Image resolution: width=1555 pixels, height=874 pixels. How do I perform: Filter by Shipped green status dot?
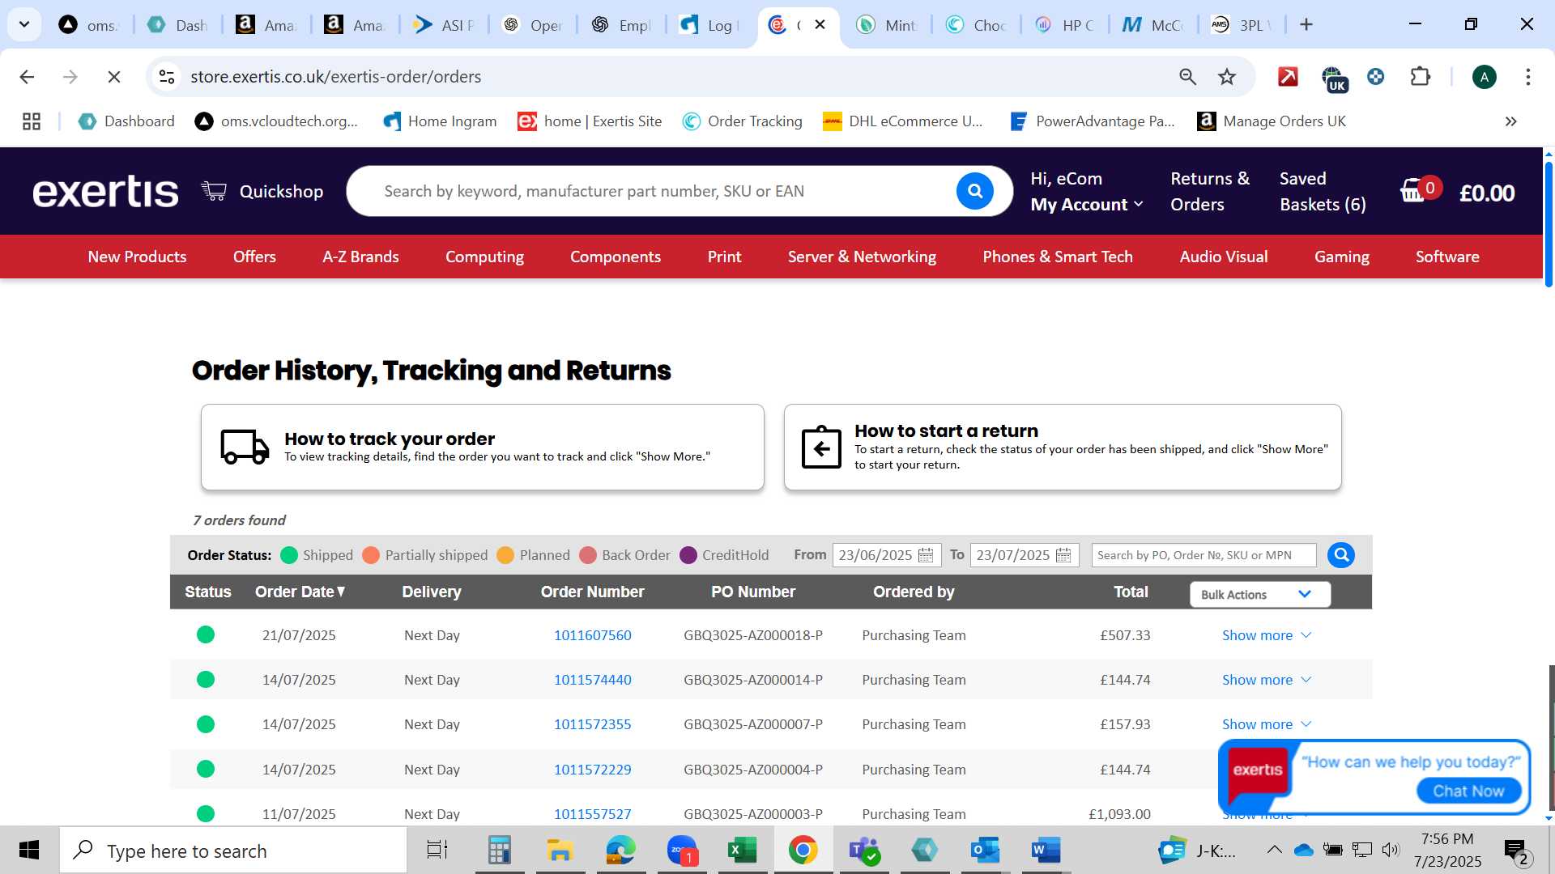(x=289, y=555)
